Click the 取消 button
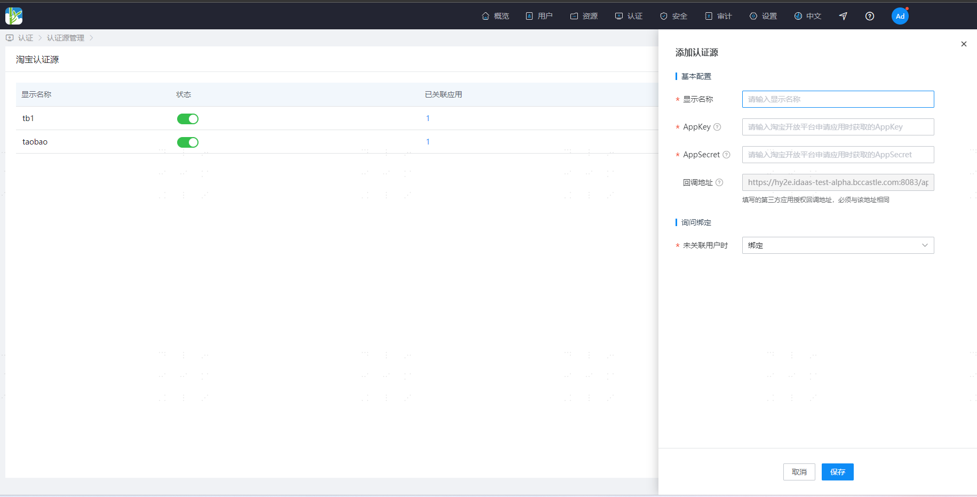Viewport: 977px width, 497px height. point(799,472)
